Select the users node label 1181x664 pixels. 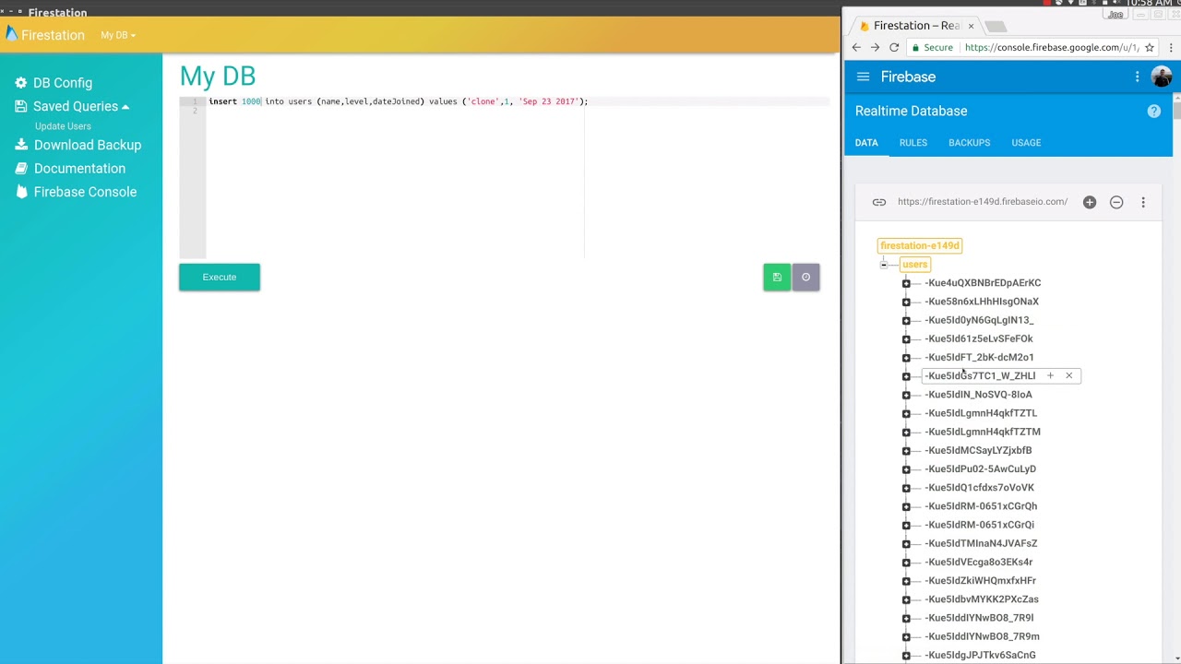pyautogui.click(x=915, y=265)
